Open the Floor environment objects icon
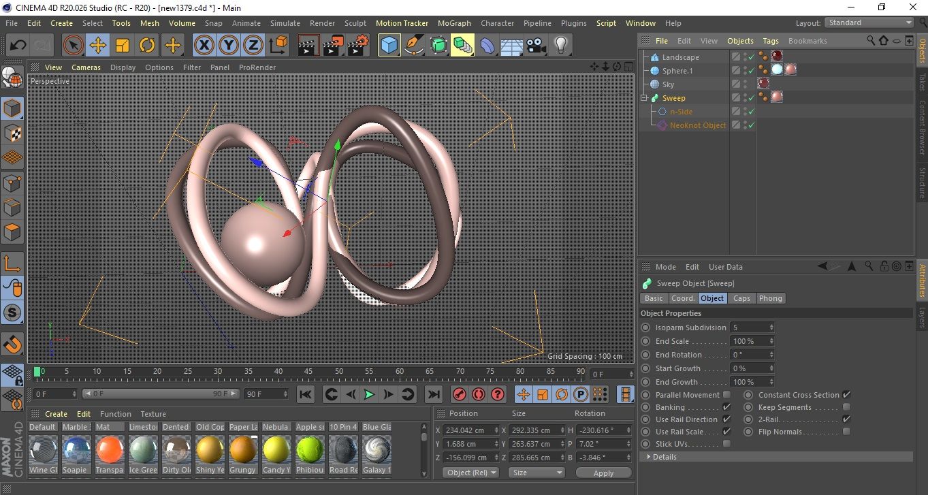The height and width of the screenshot is (495, 928). click(512, 46)
